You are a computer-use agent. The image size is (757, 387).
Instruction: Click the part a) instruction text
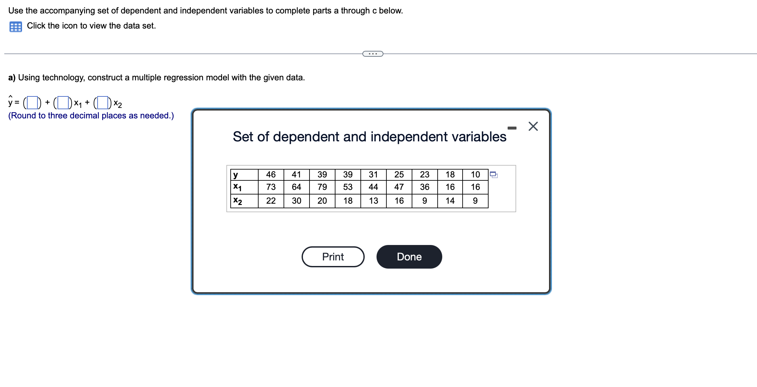click(157, 78)
